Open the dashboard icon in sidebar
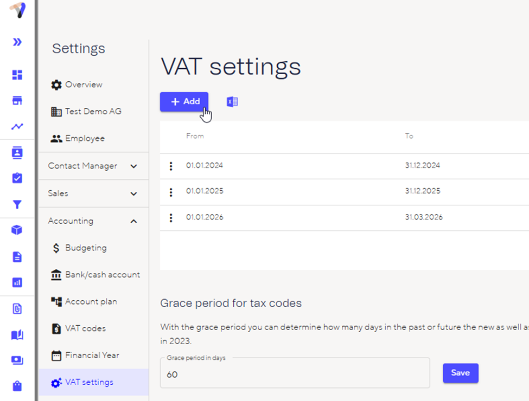The image size is (529, 401). 17,75
